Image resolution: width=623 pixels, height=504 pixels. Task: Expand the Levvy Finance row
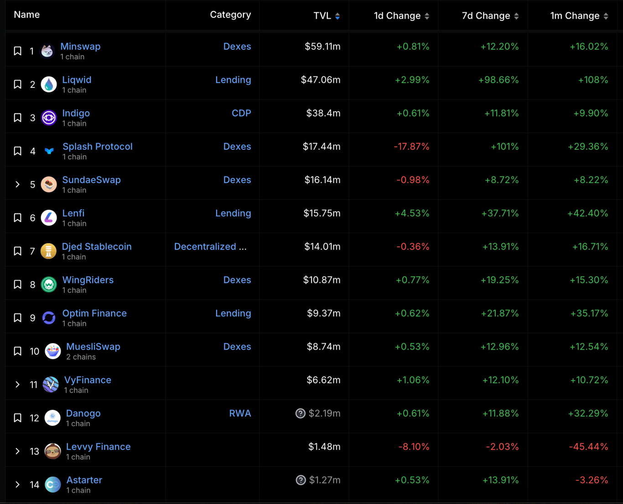click(17, 451)
